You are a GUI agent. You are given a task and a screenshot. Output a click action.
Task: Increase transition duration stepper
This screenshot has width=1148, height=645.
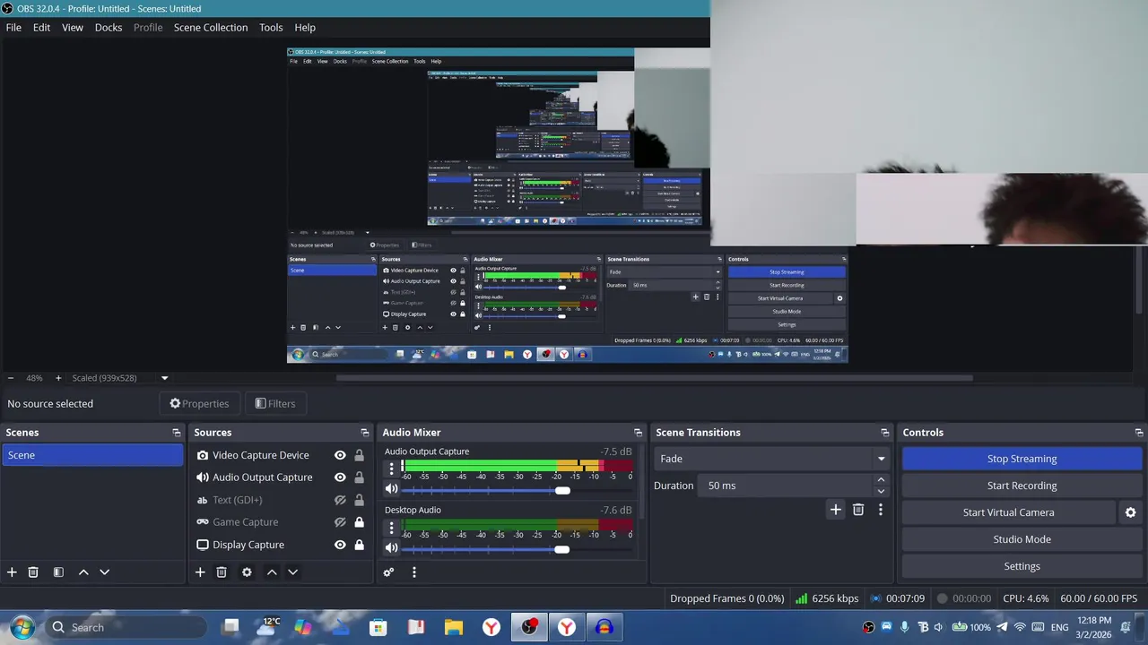tap(881, 480)
